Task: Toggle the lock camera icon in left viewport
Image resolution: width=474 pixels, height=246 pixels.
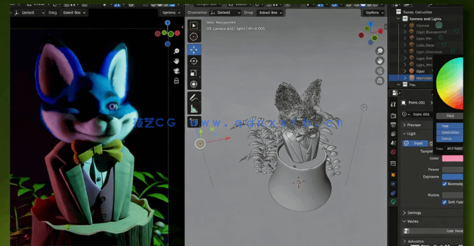Action: (177, 81)
